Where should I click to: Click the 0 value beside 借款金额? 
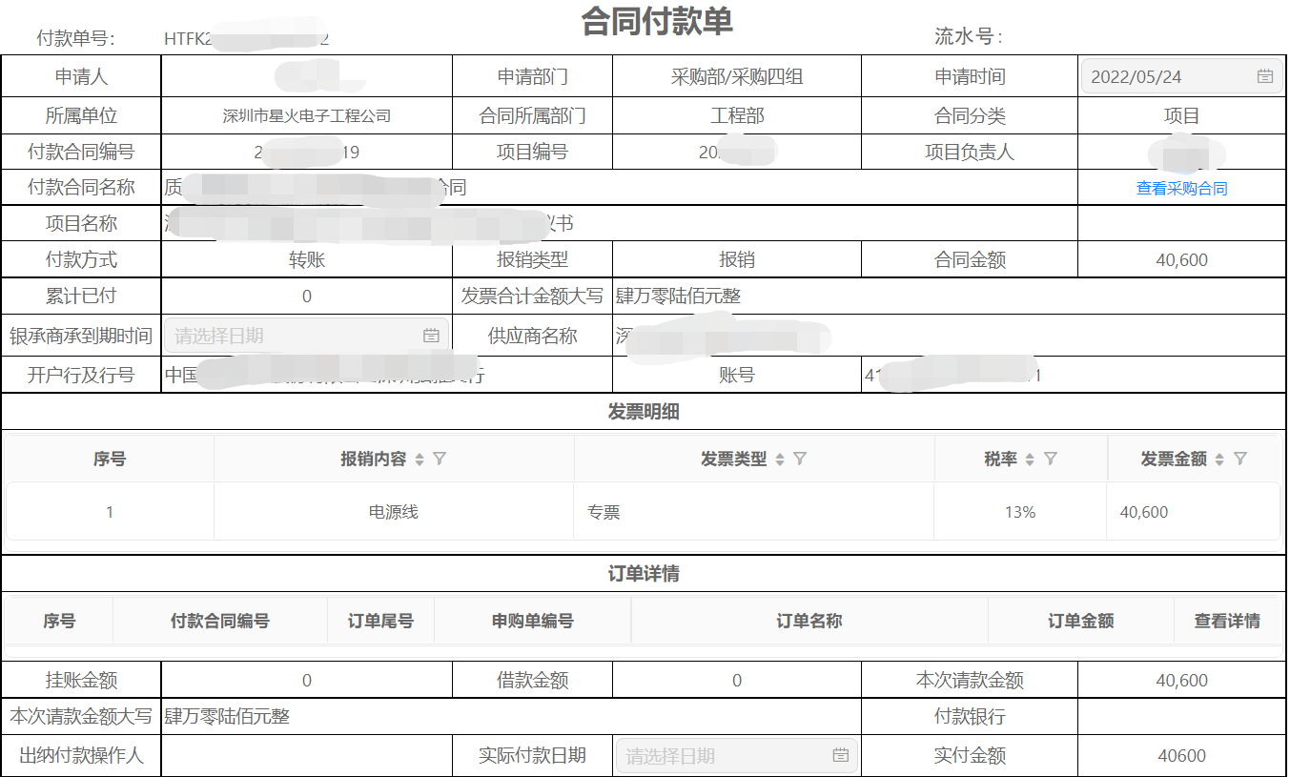point(737,681)
